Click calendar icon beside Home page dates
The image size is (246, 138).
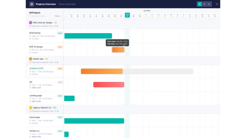30,121
